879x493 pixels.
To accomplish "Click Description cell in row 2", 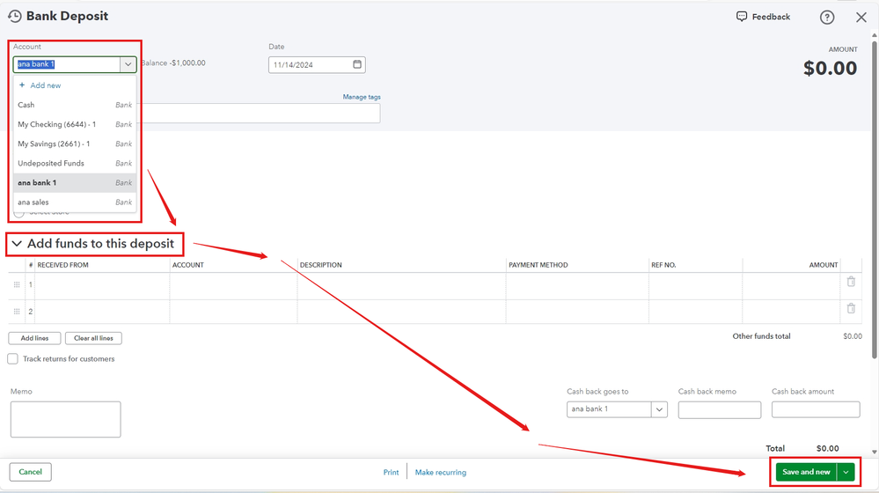I will [x=401, y=312].
